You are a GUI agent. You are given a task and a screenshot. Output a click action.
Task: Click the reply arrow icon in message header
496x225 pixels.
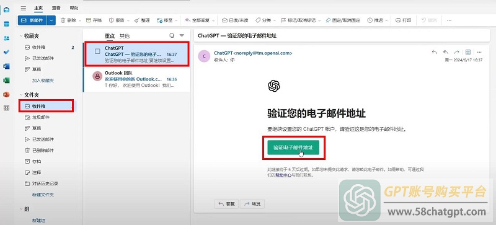pos(435,52)
